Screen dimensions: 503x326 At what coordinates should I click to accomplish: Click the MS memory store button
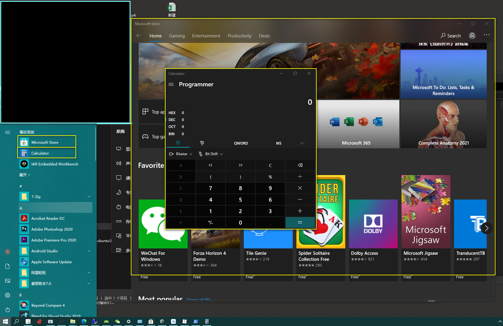(279, 143)
